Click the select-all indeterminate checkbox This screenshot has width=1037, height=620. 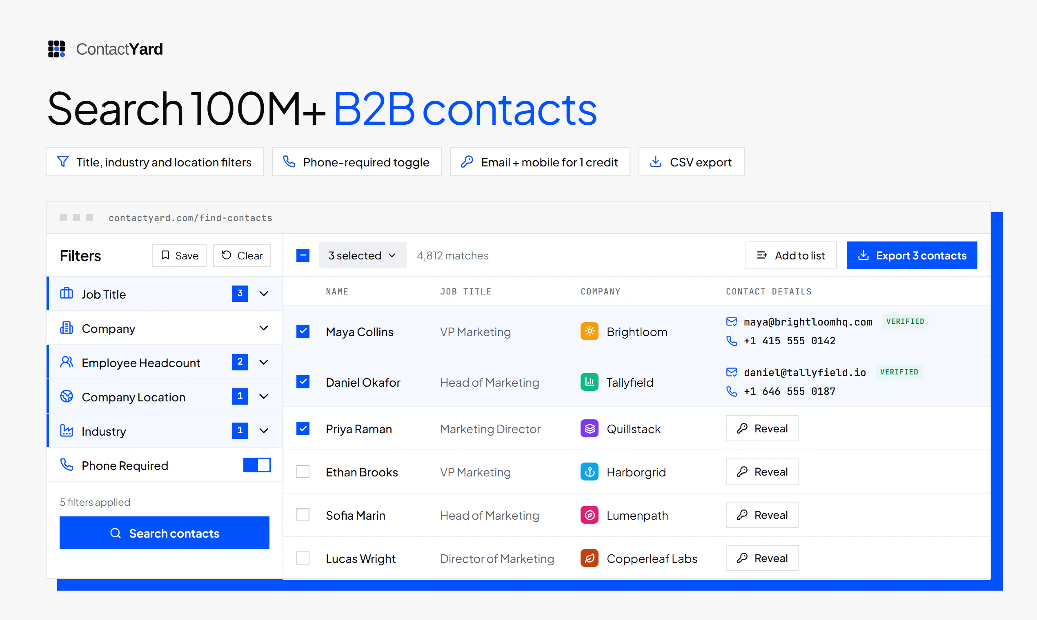pyautogui.click(x=303, y=255)
